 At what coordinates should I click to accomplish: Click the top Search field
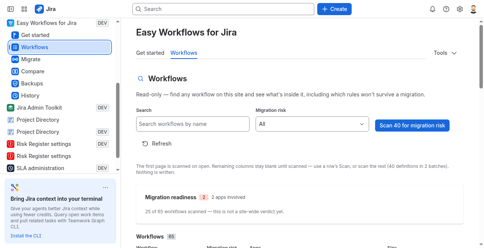(x=223, y=9)
